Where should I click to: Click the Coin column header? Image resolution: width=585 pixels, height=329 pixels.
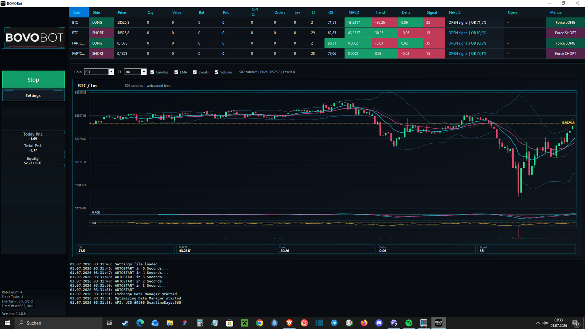[79, 12]
